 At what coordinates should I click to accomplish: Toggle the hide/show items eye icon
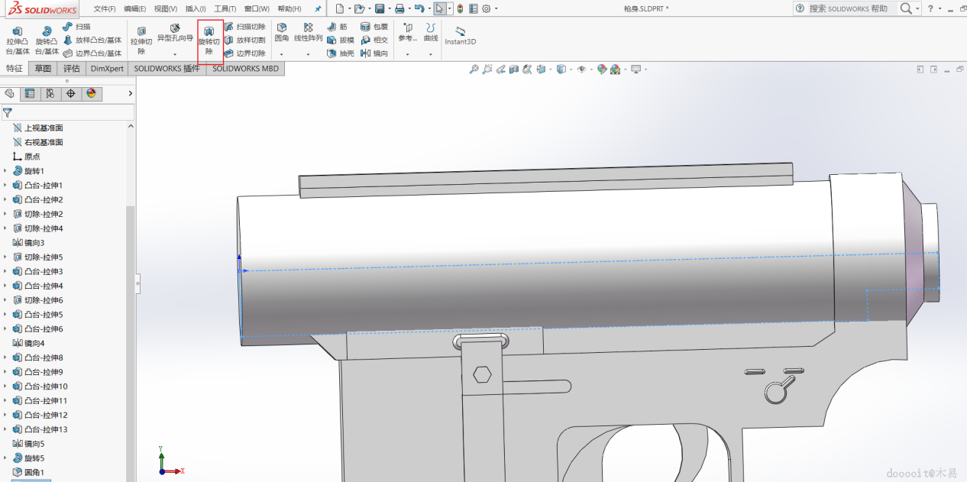coord(582,70)
